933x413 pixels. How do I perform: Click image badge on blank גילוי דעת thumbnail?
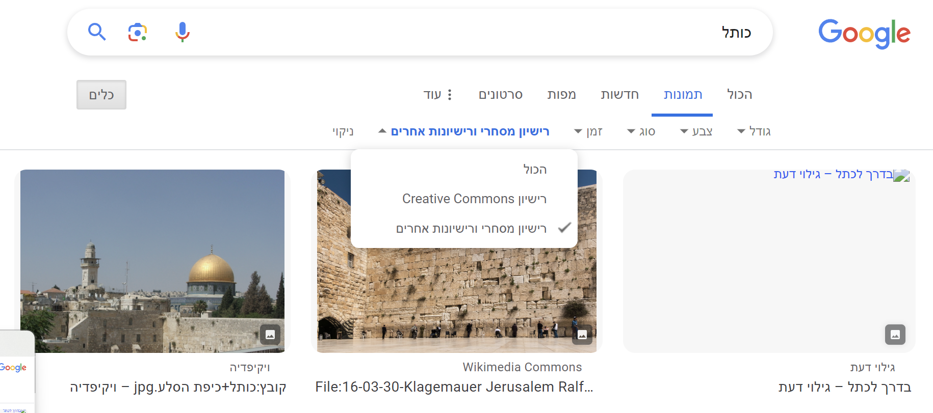(895, 335)
